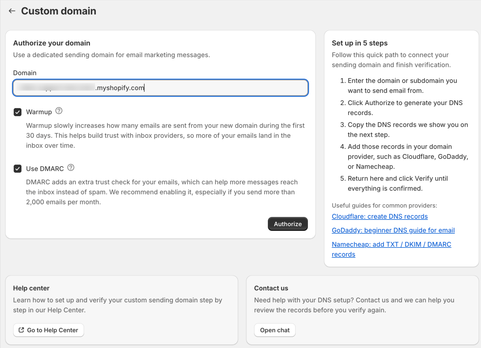Open the Cloudflare create DNS records guide
The width and height of the screenshot is (481, 348).
coord(380,216)
